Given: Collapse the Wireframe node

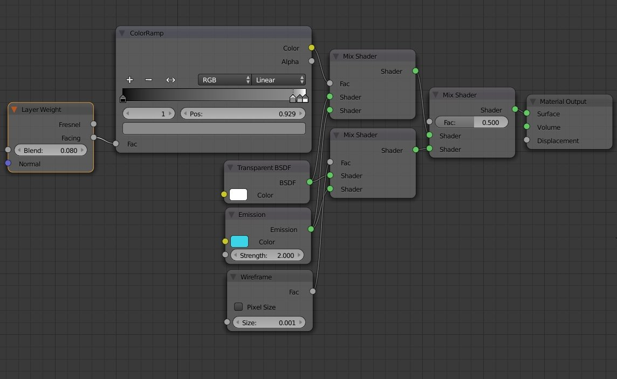Looking at the screenshot, I should tap(233, 277).
